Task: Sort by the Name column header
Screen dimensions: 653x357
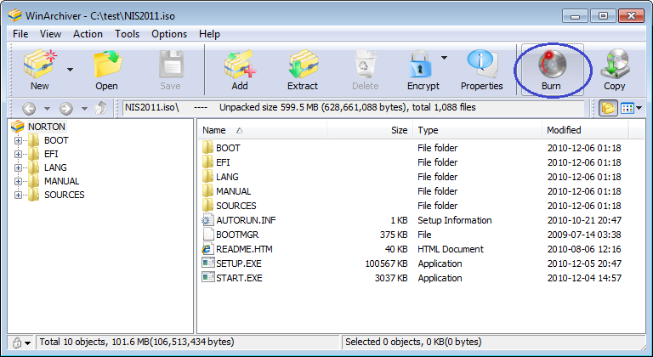Action: pyautogui.click(x=262, y=130)
